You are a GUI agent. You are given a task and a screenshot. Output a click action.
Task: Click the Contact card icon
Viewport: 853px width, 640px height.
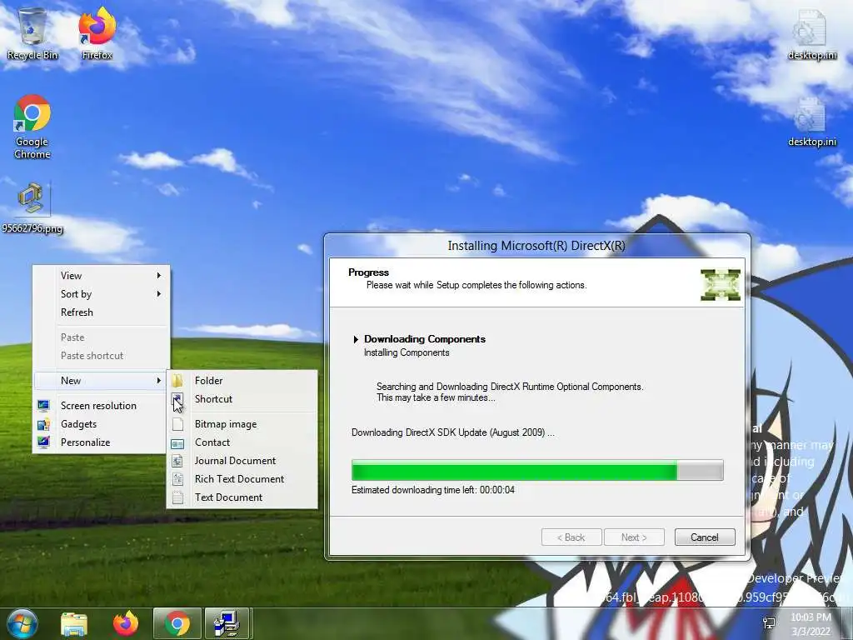[177, 443]
